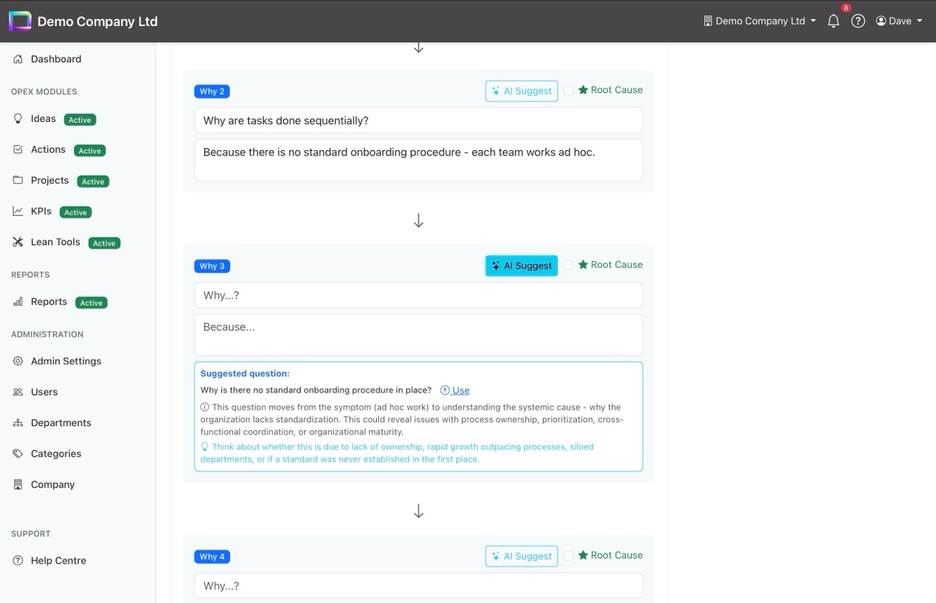936x603 pixels.
Task: Click Use to apply the suggested question
Action: click(x=455, y=390)
